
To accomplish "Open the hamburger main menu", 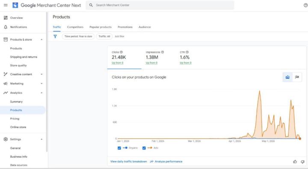I will click(x=6, y=5).
